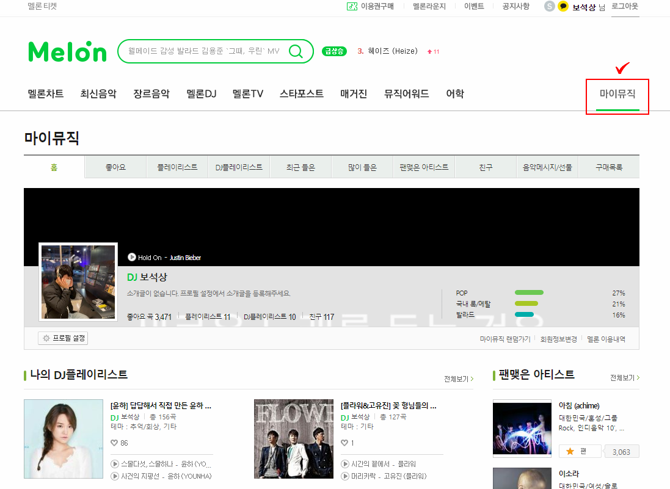Click the yellow Kakao talk icon
The image size is (670, 489).
[563, 6]
